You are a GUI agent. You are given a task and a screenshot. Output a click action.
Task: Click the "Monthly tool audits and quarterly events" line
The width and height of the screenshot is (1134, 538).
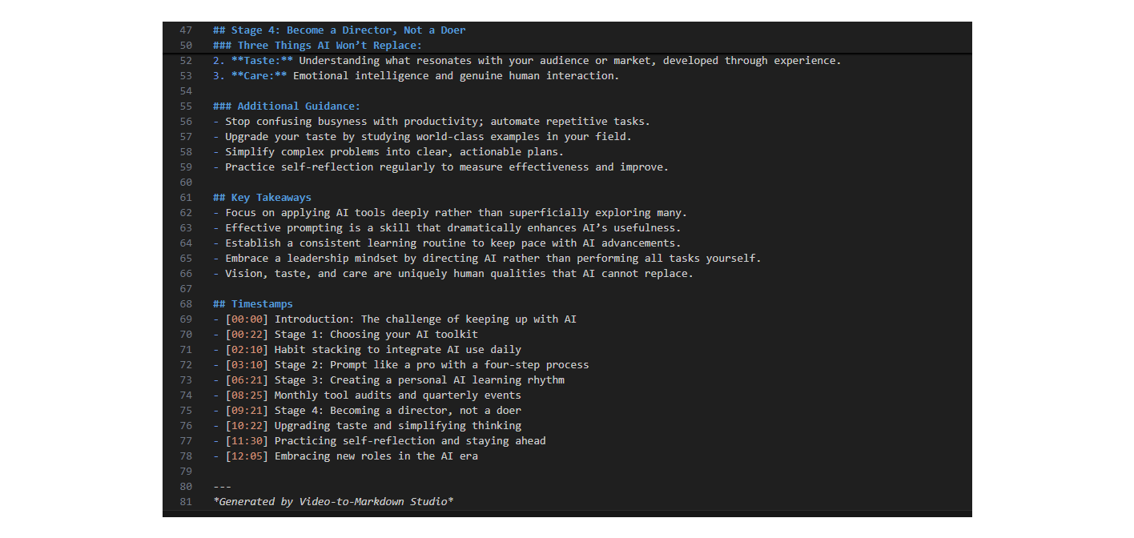coord(397,395)
